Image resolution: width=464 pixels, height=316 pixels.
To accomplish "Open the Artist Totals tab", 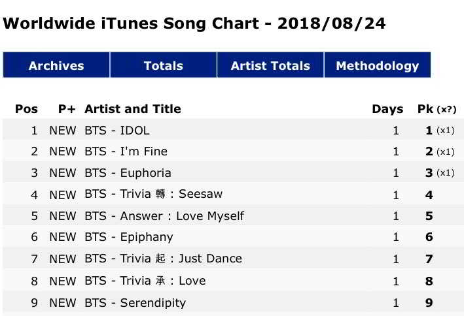I will (270, 65).
